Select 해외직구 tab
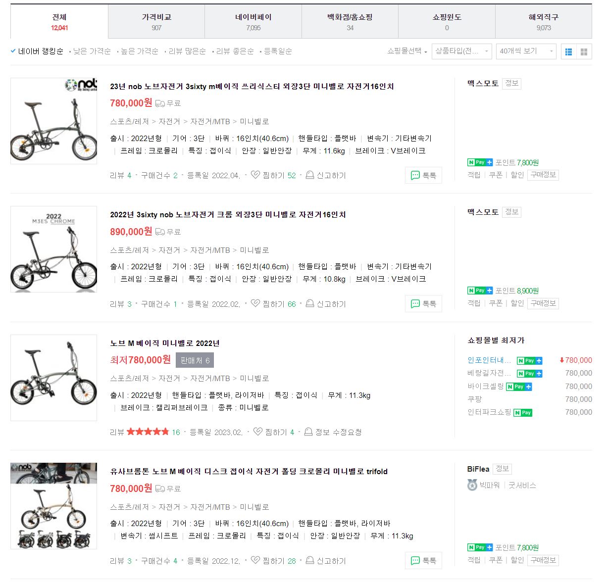The width and height of the screenshot is (607, 584). (x=544, y=22)
